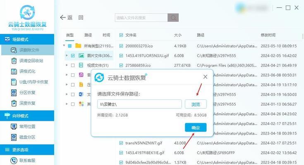Sort by 路径 column header in file list
The height and width of the screenshot is (165, 304).
click(201, 35)
